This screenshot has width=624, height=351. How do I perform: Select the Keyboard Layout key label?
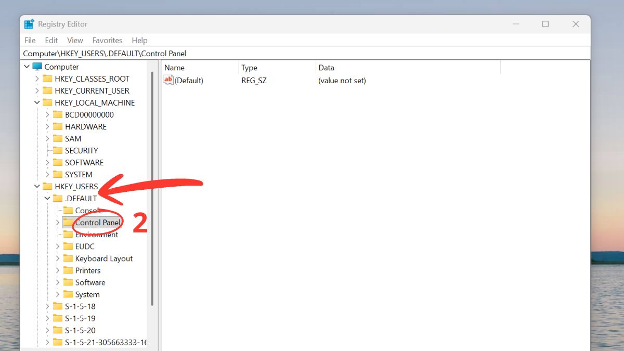coord(104,258)
